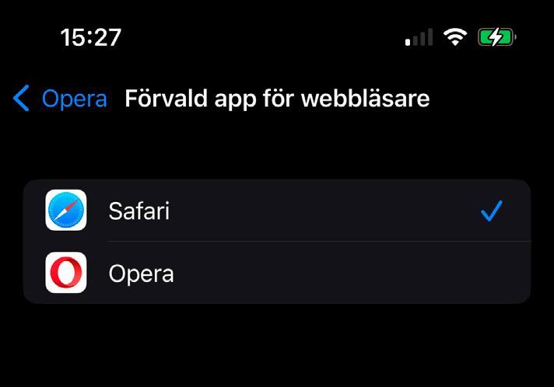Click the Förvald app för webbläsare title
This screenshot has height=387, width=554.
(x=277, y=98)
